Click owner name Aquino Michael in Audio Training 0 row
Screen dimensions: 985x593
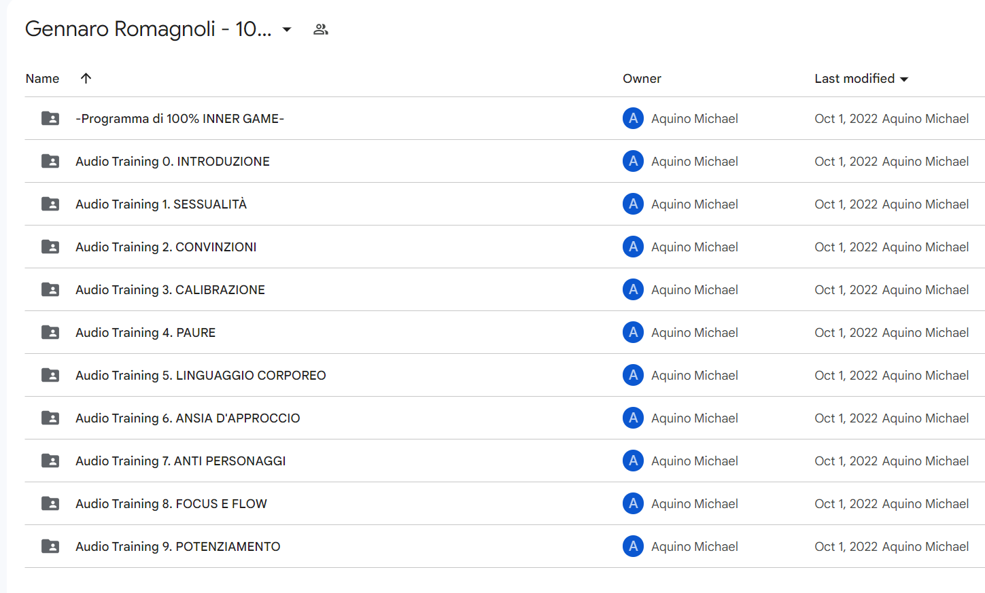[x=695, y=162]
